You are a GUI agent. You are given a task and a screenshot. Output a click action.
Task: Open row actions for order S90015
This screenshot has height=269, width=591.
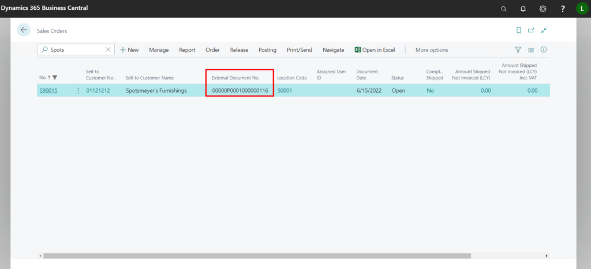(x=78, y=90)
